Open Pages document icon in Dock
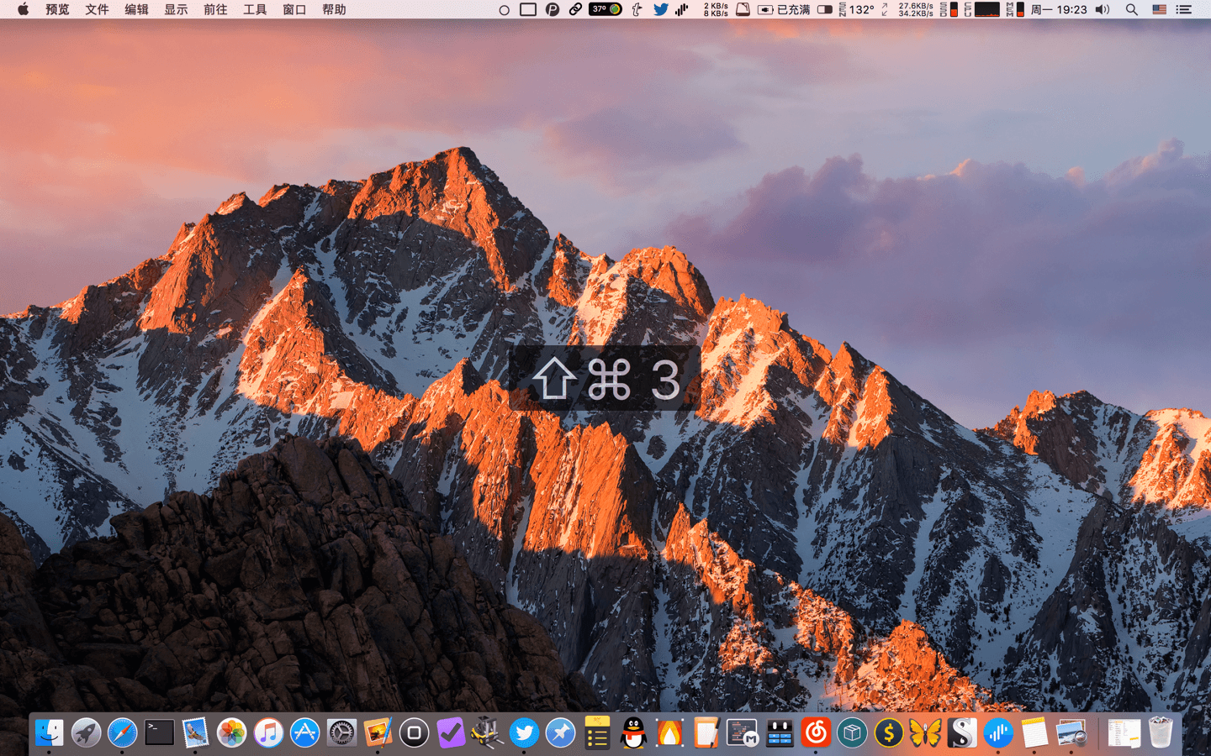Image resolution: width=1211 pixels, height=756 pixels. [706, 732]
